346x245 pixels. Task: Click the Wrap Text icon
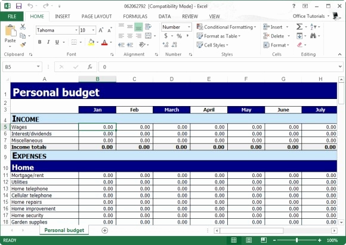tap(149, 27)
